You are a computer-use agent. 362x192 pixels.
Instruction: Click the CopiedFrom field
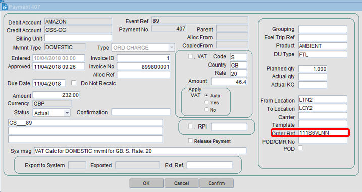pyautogui.click(x=232, y=45)
